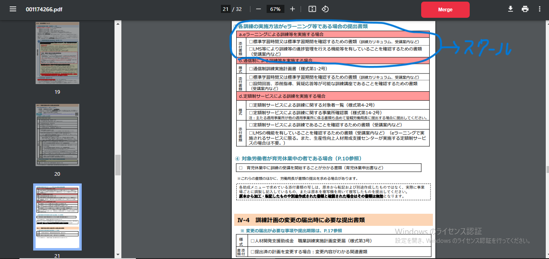This screenshot has width=549, height=259.
Task: Click the sidebar scroll down arrow
Action: pos(118,255)
